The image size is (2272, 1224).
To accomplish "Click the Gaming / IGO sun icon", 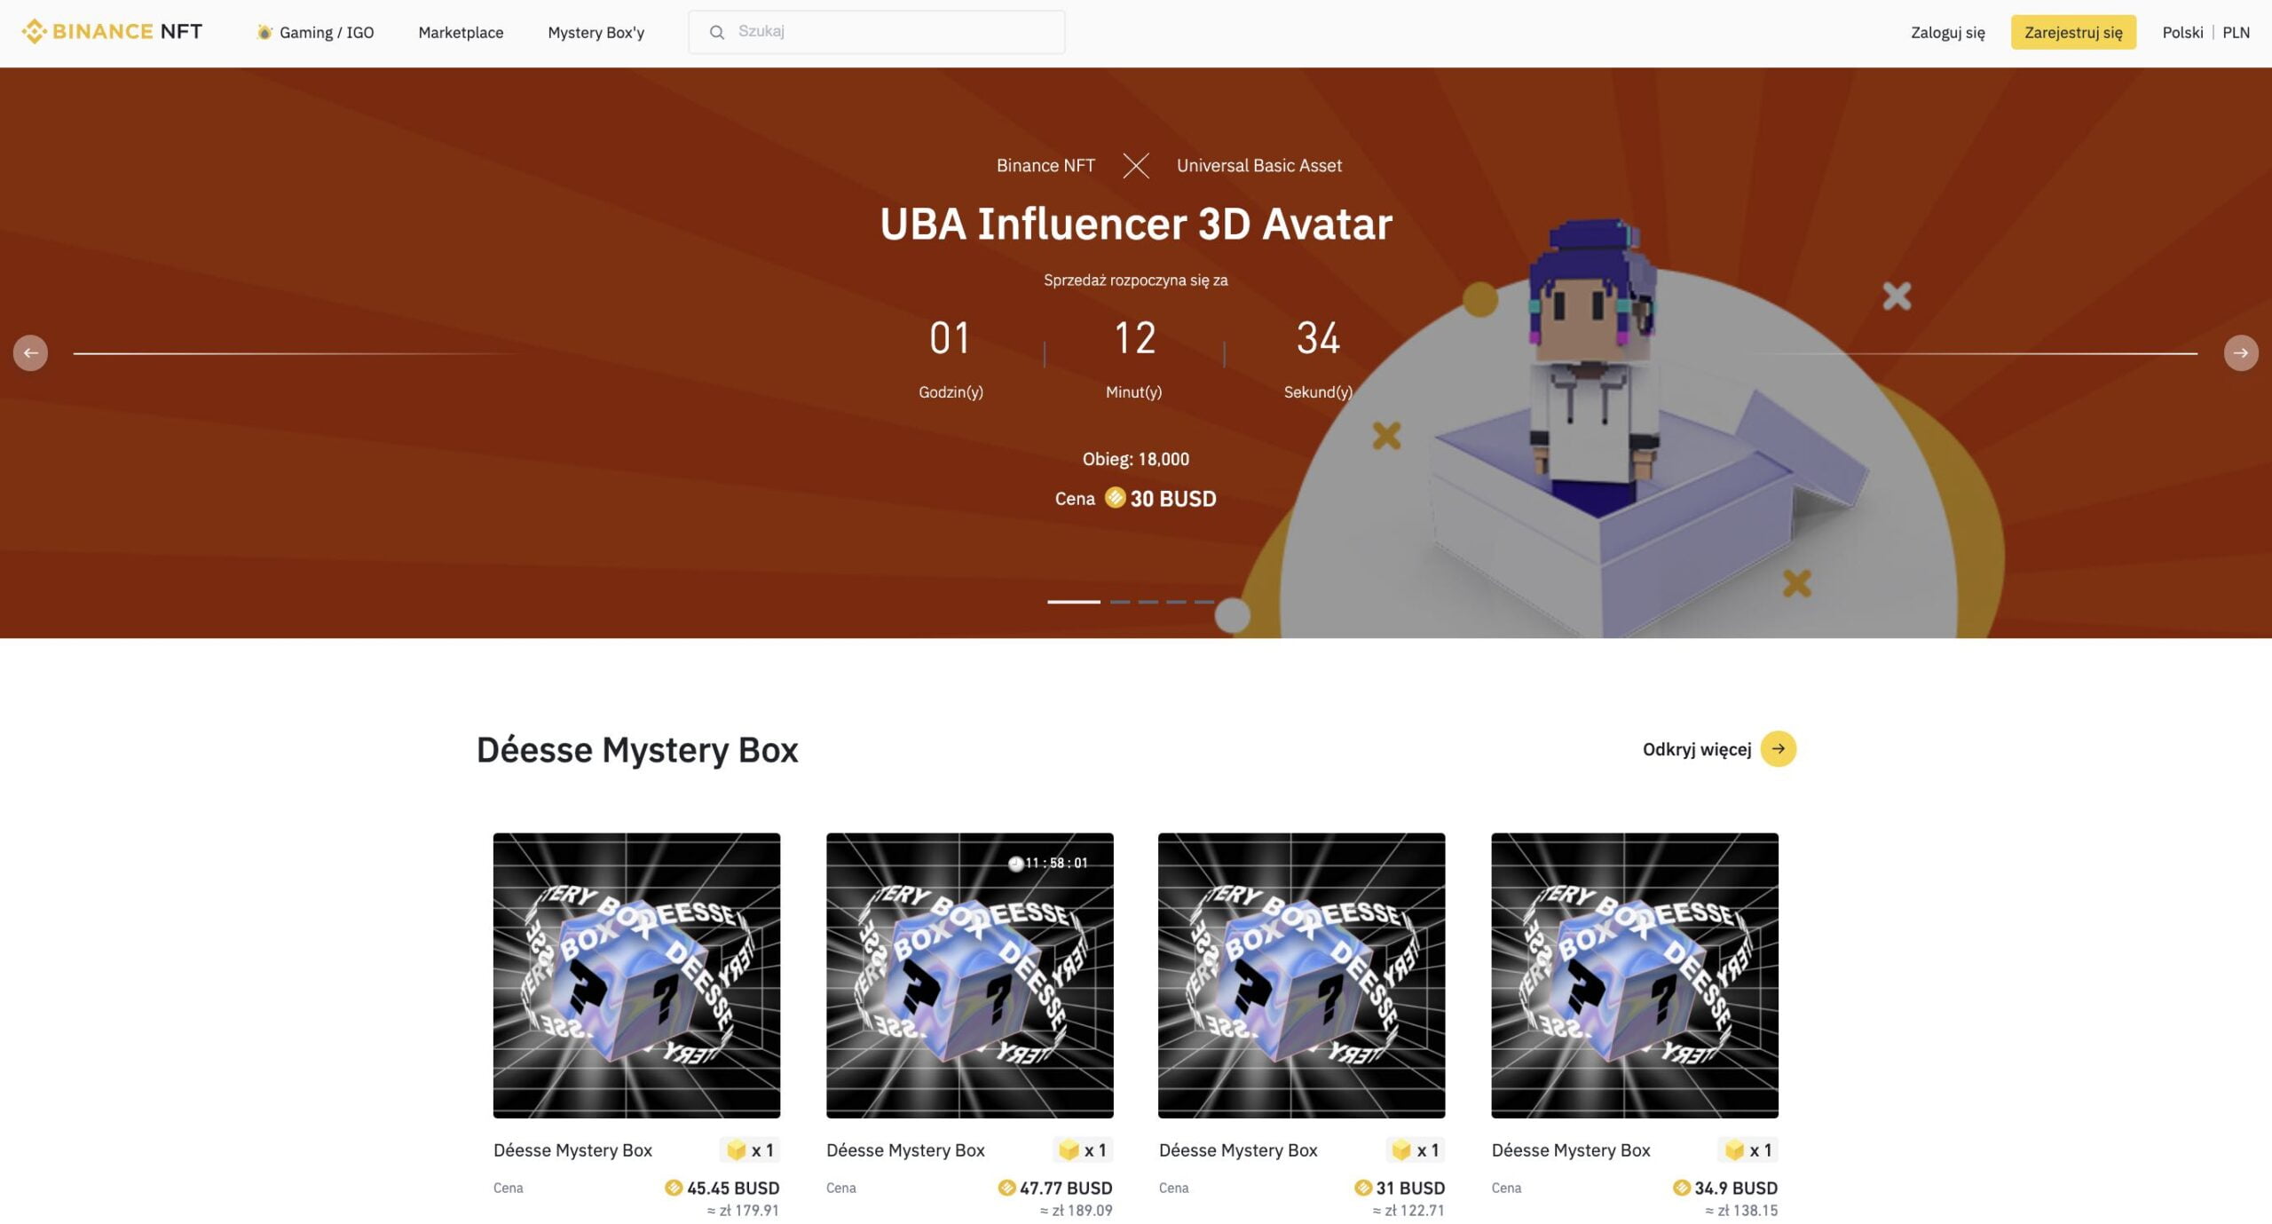I will click(264, 33).
